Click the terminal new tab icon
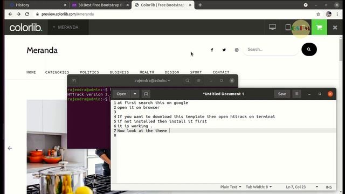 pos(74,81)
